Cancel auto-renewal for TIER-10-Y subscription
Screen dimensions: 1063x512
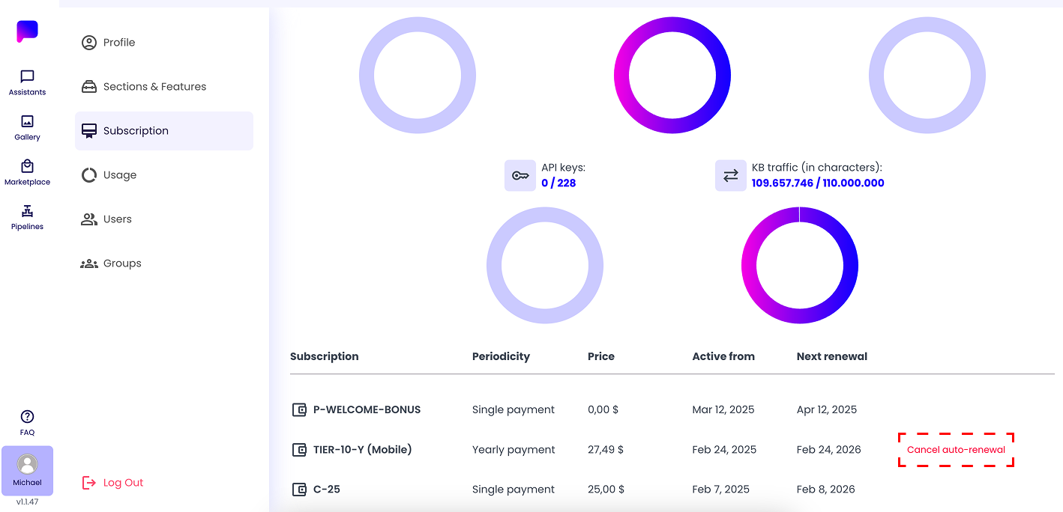click(956, 450)
